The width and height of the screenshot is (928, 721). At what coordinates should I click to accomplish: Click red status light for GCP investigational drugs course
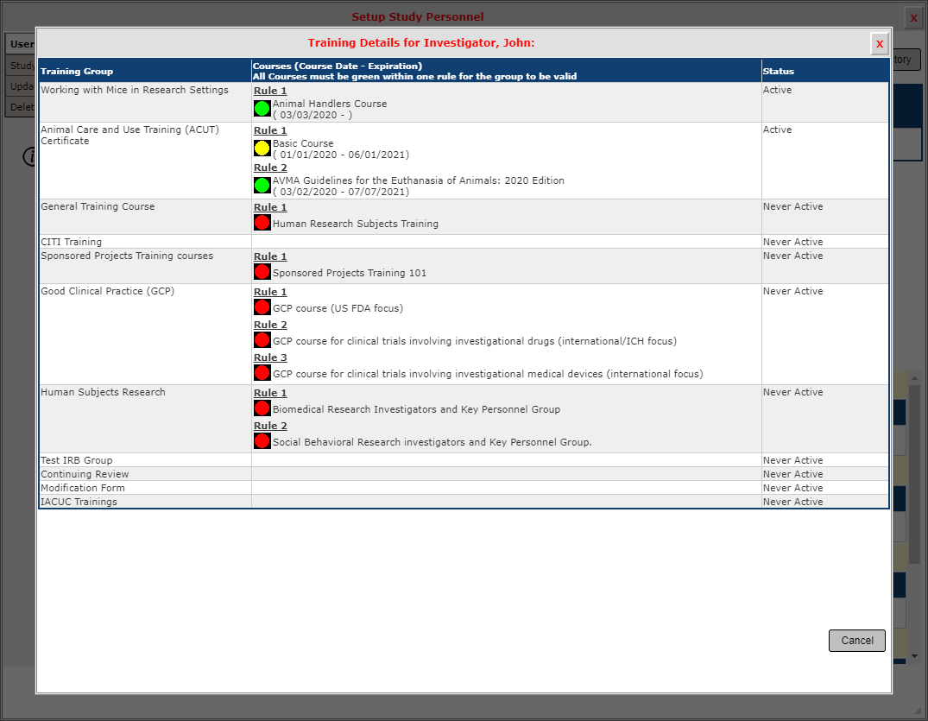click(x=262, y=340)
